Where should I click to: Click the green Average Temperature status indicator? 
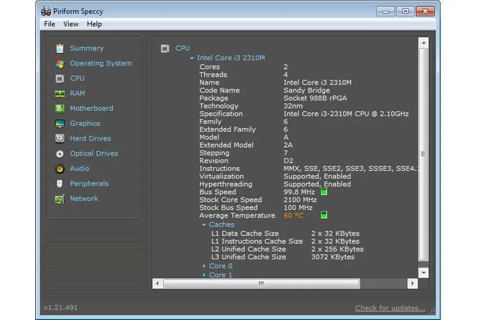click(x=324, y=215)
